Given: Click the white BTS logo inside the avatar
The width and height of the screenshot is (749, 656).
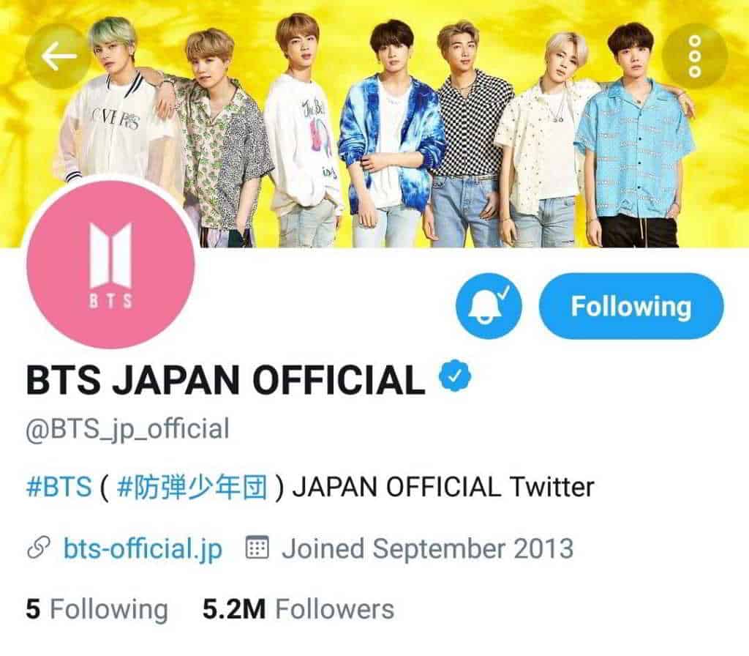Looking at the screenshot, I should pos(111,264).
